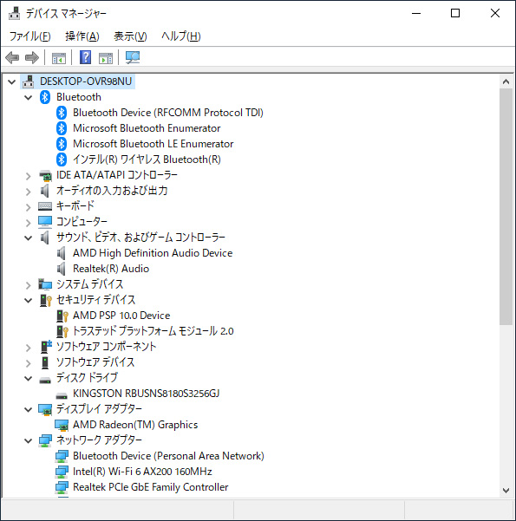The image size is (516, 521).
Task: Click the Back arrow toolbar icon
Action: [12, 58]
